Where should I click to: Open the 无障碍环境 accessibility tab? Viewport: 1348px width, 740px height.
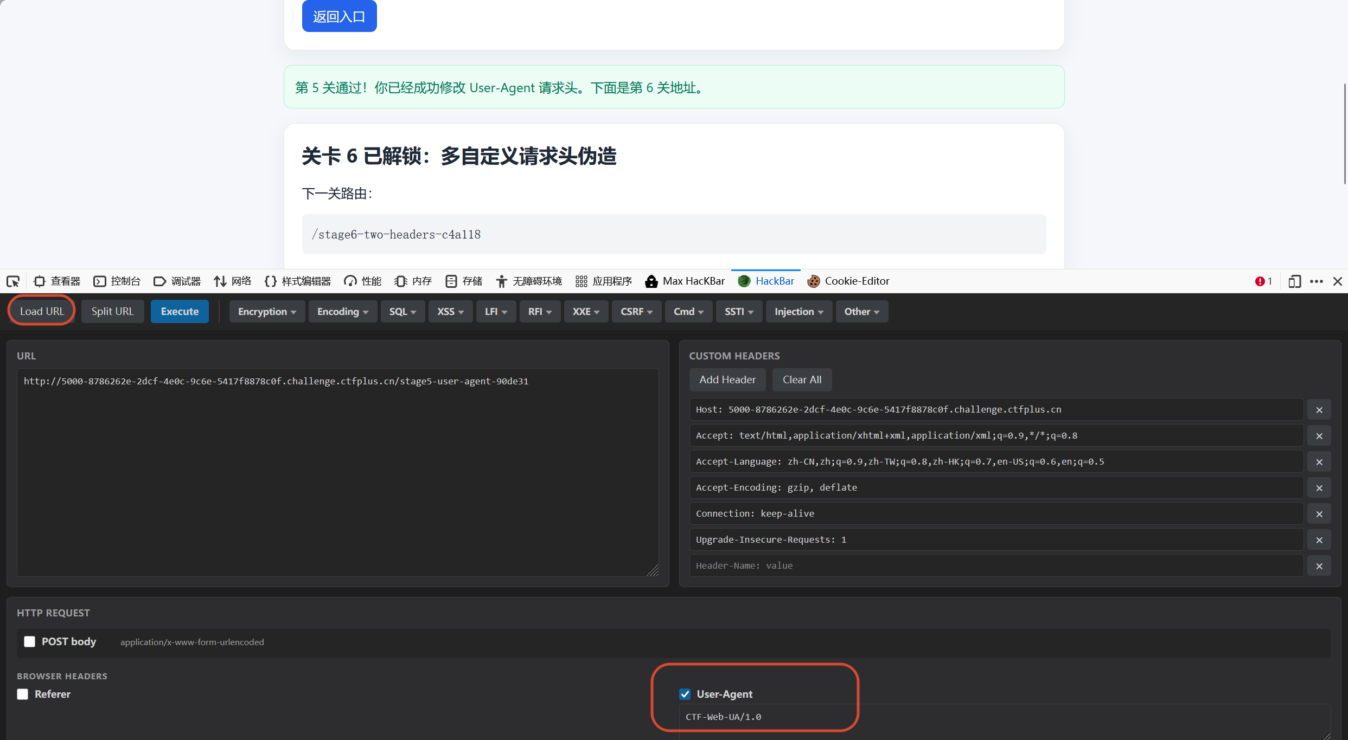529,281
